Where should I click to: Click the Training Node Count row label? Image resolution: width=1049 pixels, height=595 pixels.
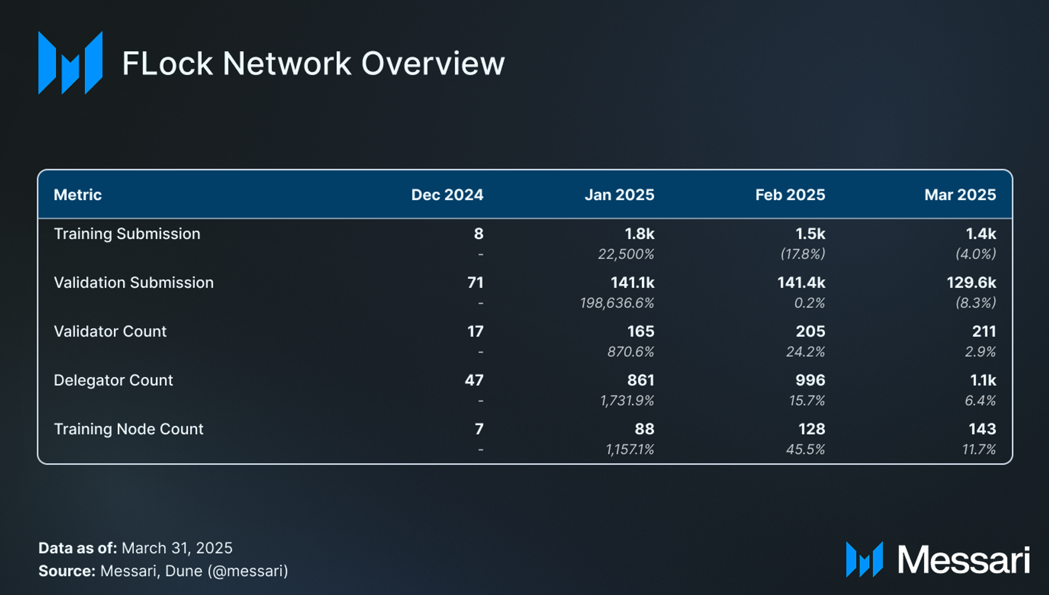click(x=128, y=429)
